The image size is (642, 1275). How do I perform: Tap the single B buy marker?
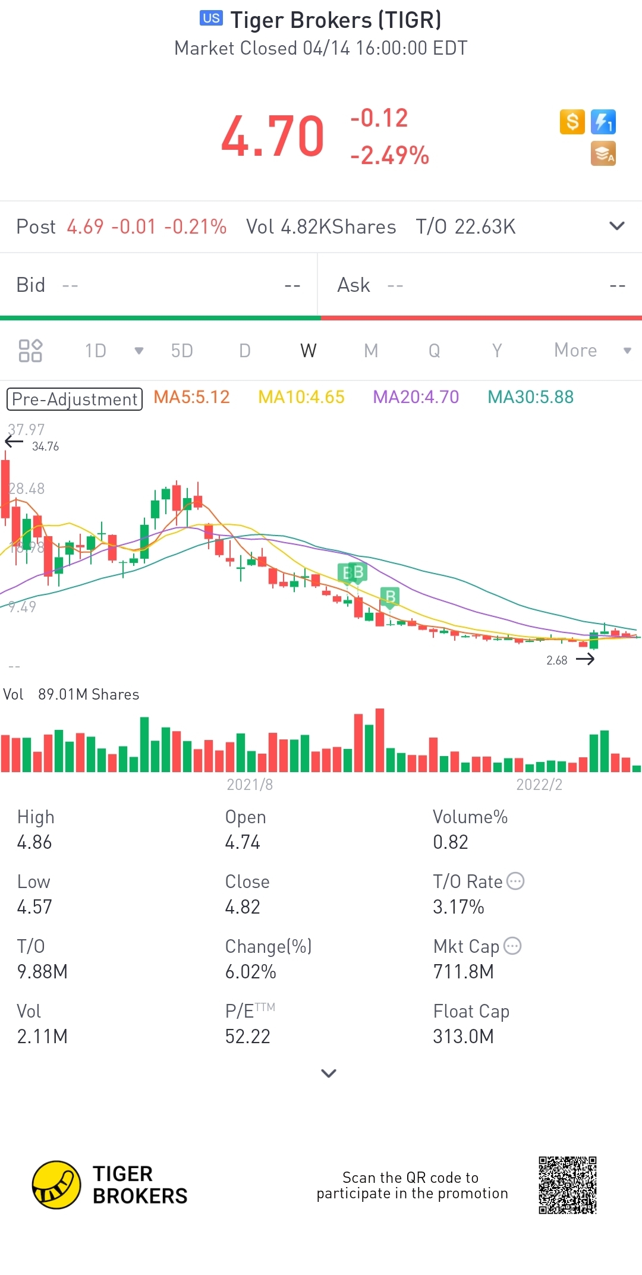pos(390,597)
